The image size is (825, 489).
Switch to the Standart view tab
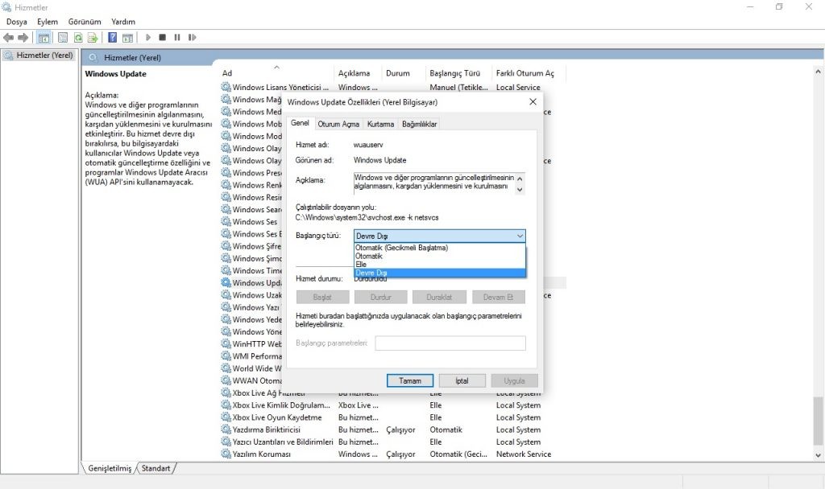[x=155, y=468]
